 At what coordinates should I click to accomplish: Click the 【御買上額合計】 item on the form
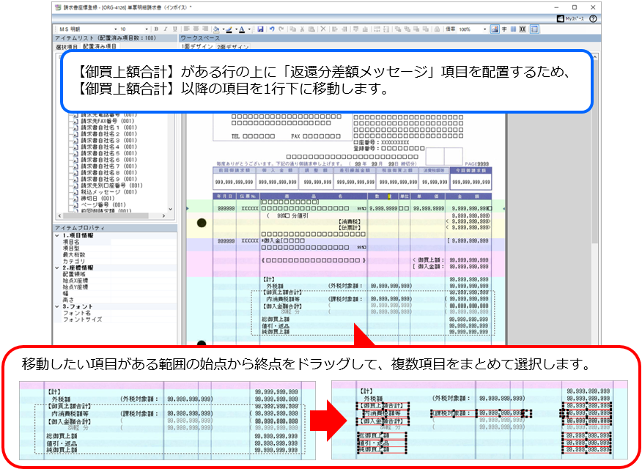[x=282, y=292]
